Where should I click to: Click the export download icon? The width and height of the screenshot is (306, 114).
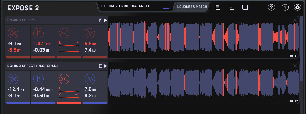click(x=231, y=7)
